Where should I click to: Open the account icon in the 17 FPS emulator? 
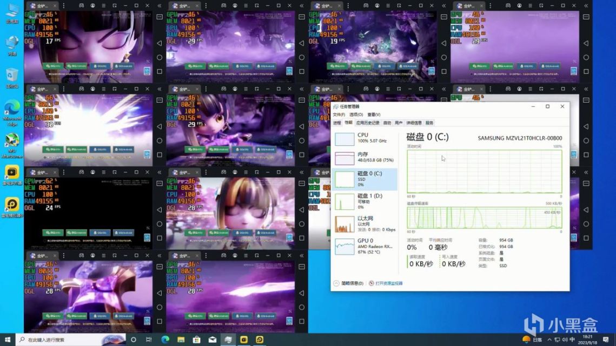(92, 6)
